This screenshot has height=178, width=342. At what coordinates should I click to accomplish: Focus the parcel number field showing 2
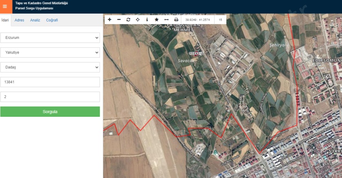[50, 97]
